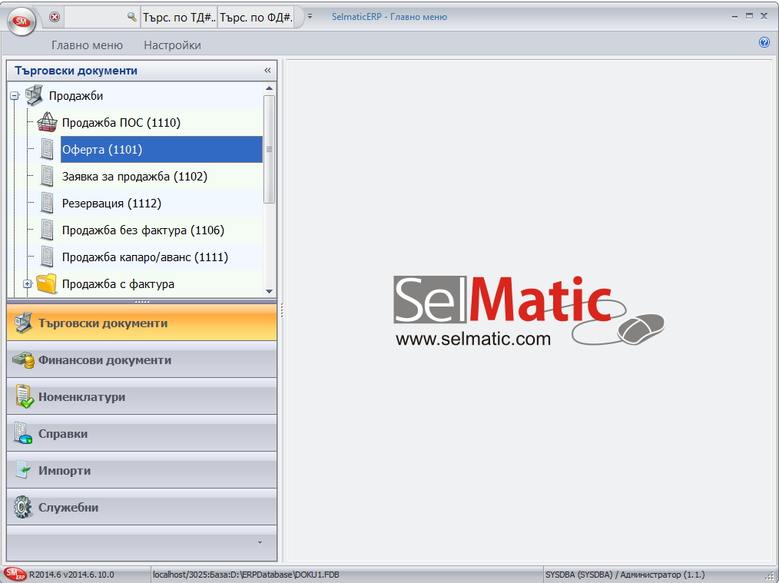Select Продажба без фактура (1106)
Screen dimensions: 779x583
(x=143, y=230)
